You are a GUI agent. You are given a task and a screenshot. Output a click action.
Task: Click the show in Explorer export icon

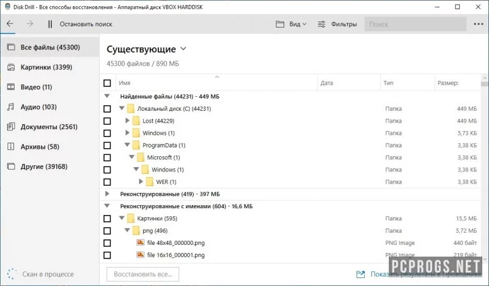(x=361, y=274)
